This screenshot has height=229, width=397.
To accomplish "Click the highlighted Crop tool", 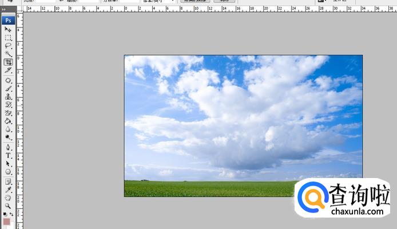I will [x=8, y=62].
